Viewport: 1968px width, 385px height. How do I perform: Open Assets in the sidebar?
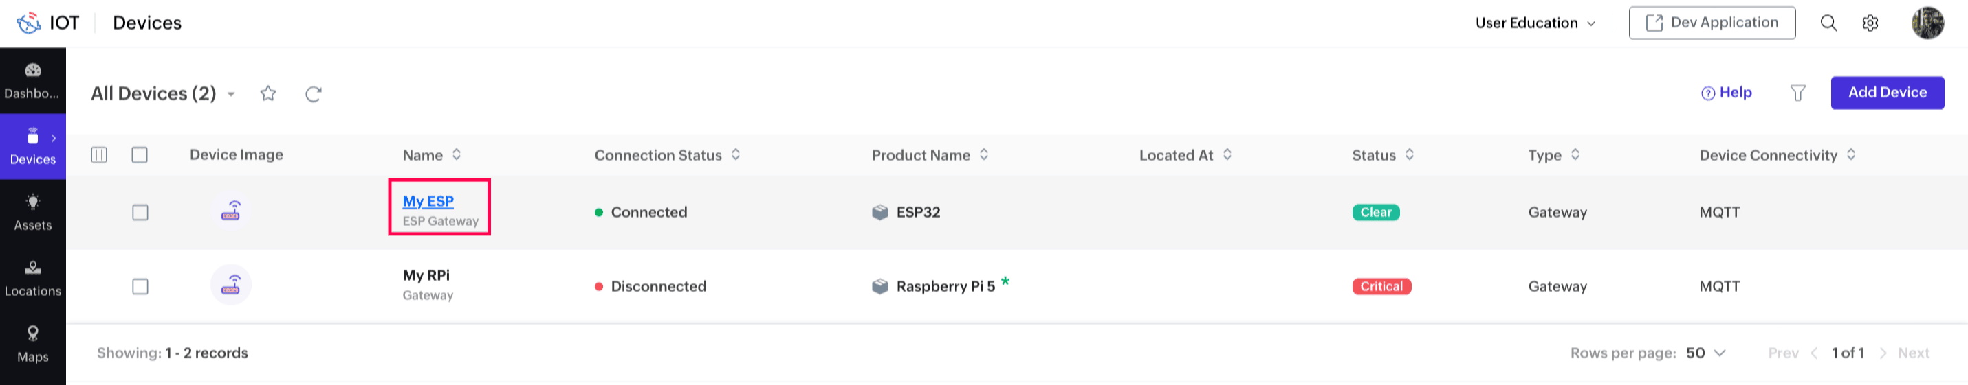click(x=33, y=212)
